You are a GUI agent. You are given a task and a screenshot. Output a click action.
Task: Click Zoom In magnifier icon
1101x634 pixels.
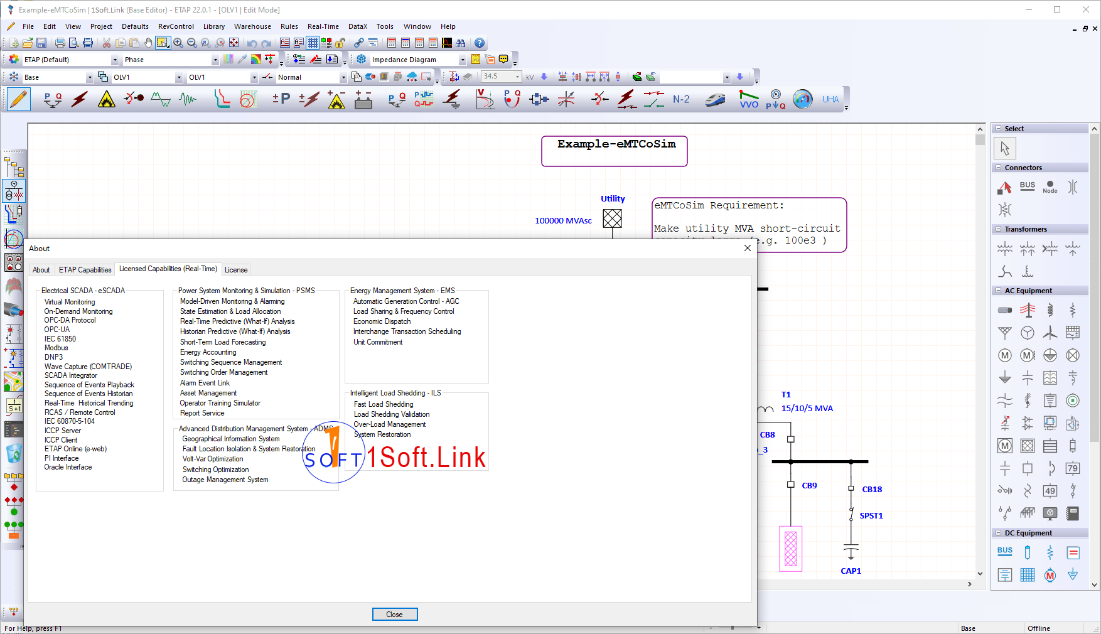(x=178, y=43)
